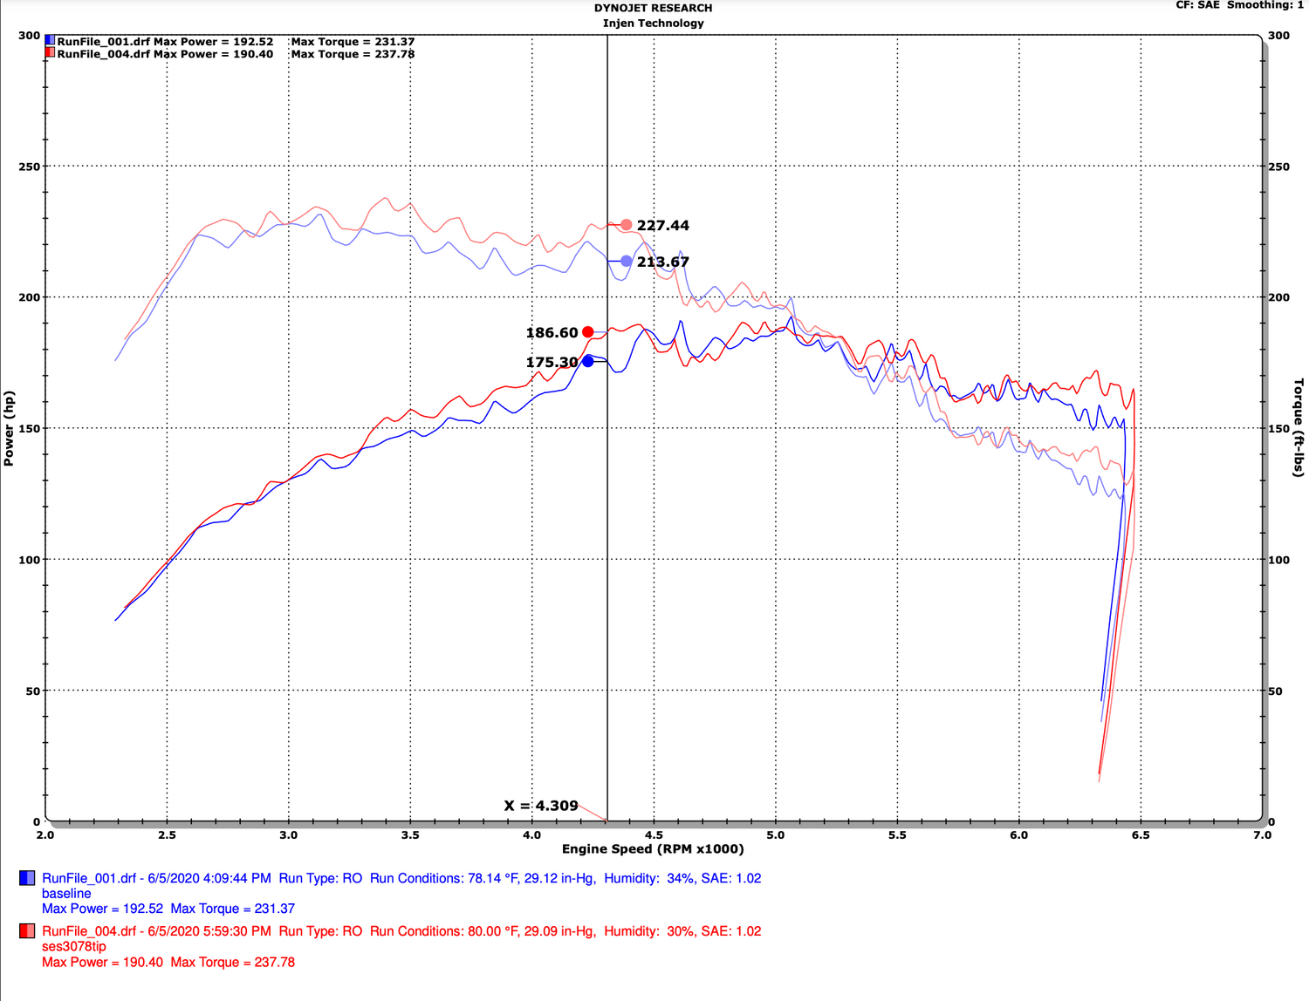This screenshot has height=1001, width=1309.
Task: Click the light blue 213.67 torque marker
Action: pos(627,262)
